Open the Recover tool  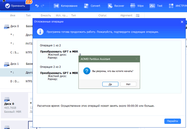tap(116, 6)
